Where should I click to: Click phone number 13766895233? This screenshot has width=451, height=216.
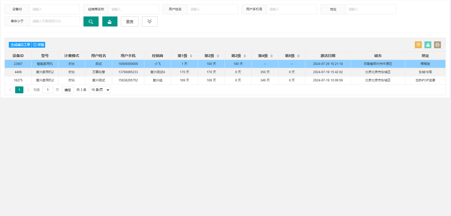click(128, 72)
